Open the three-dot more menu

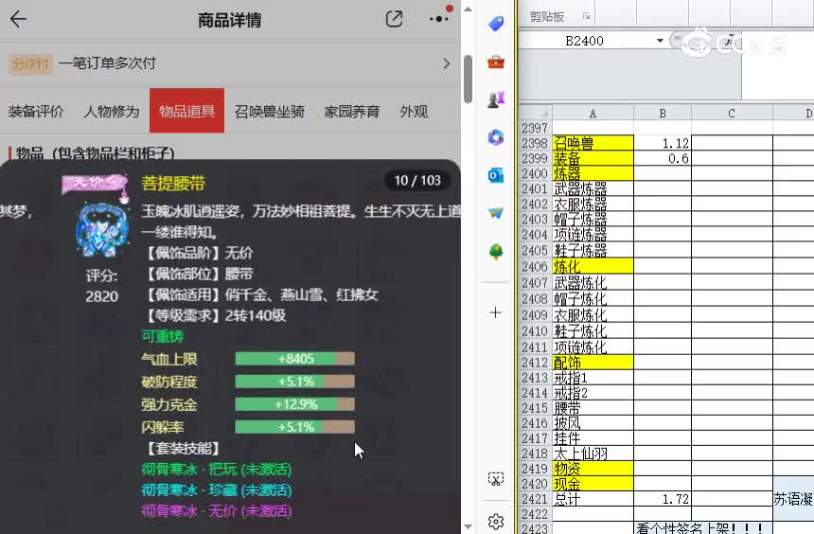click(x=438, y=19)
